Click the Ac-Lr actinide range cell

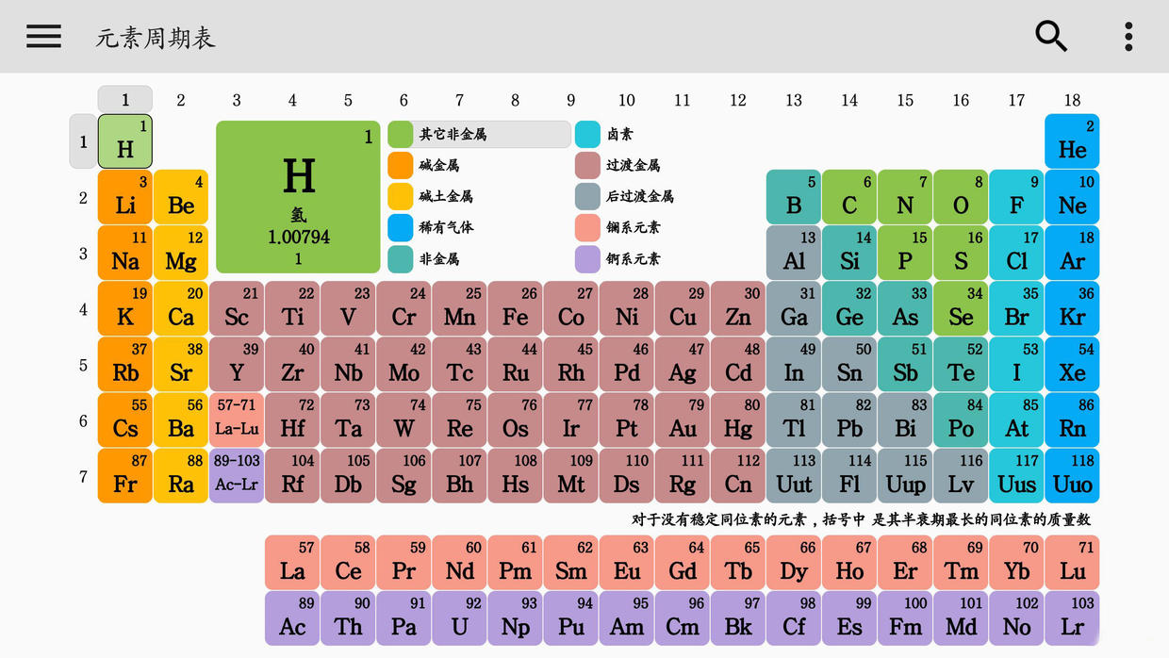coord(236,476)
